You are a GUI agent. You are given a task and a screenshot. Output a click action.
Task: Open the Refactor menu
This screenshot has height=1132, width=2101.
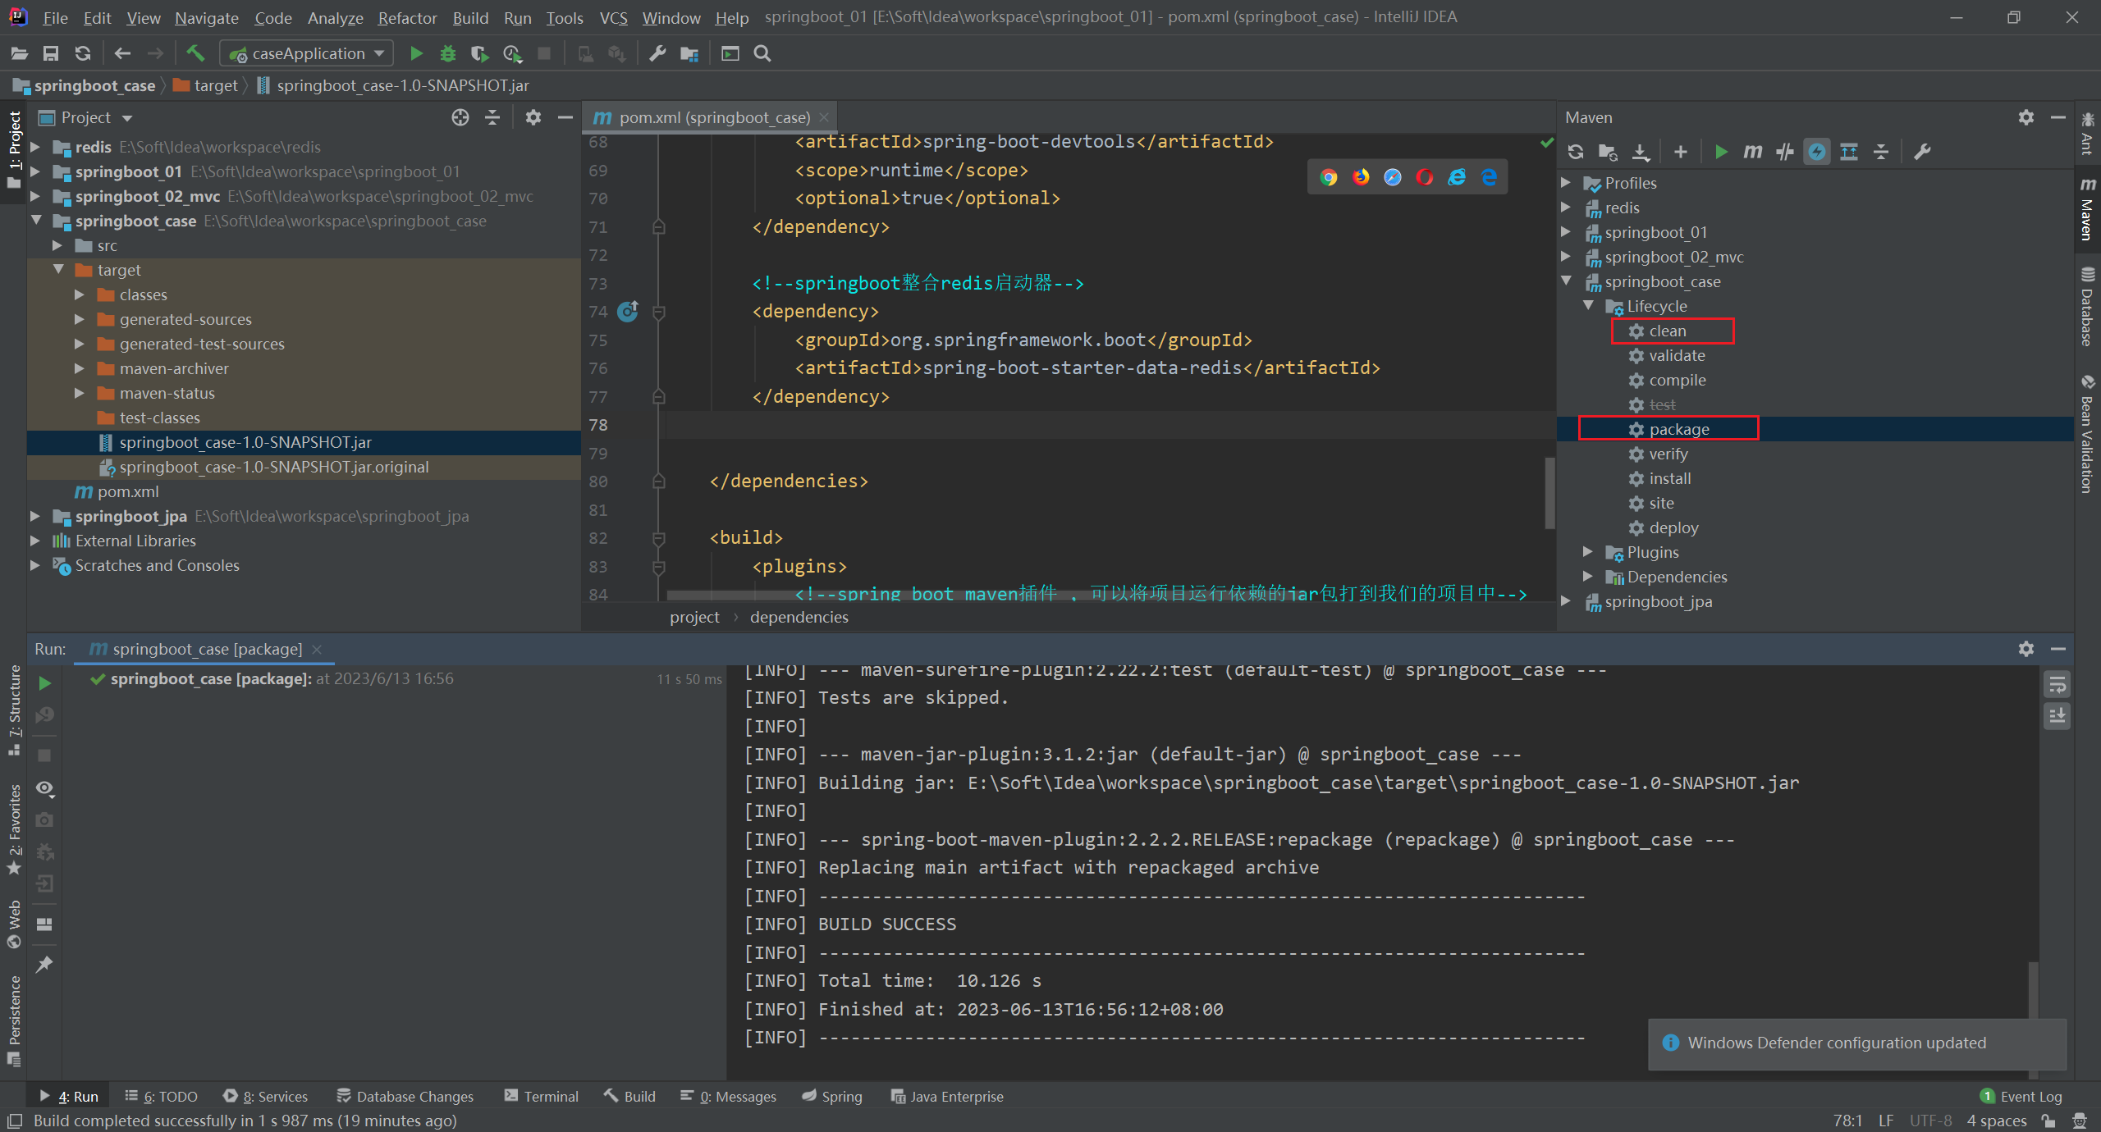(407, 17)
